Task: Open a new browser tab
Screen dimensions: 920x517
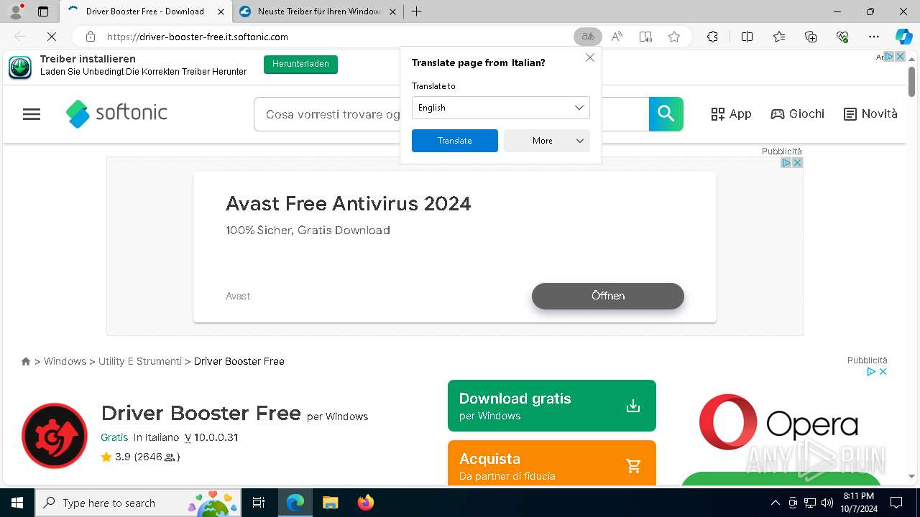Action: pos(416,11)
